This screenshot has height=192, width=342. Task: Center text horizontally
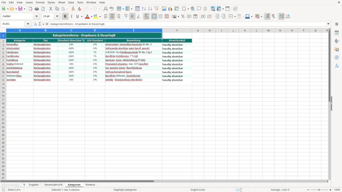112,16
